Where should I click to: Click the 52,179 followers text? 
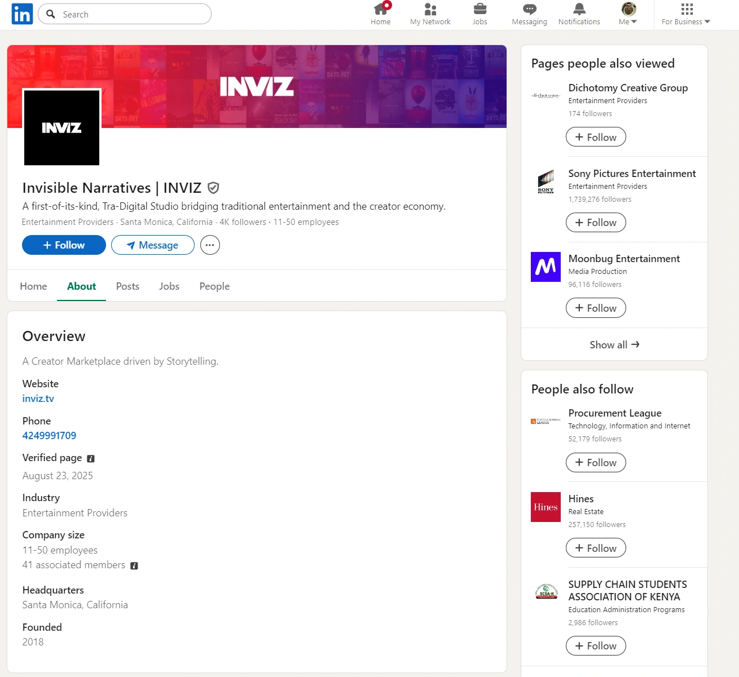pyautogui.click(x=595, y=439)
